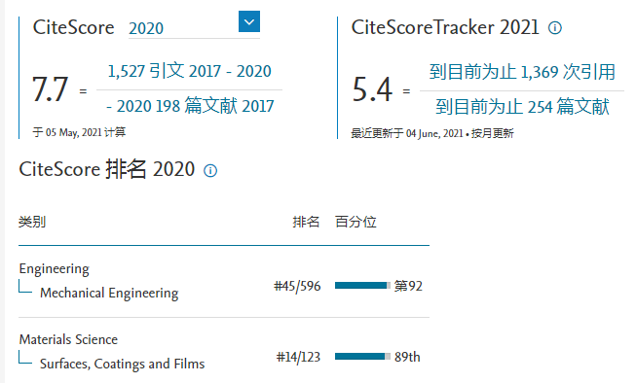Click the Surfaces, Coatings and Films percentile bar
Screen dimensions: 636x383
(x=362, y=357)
